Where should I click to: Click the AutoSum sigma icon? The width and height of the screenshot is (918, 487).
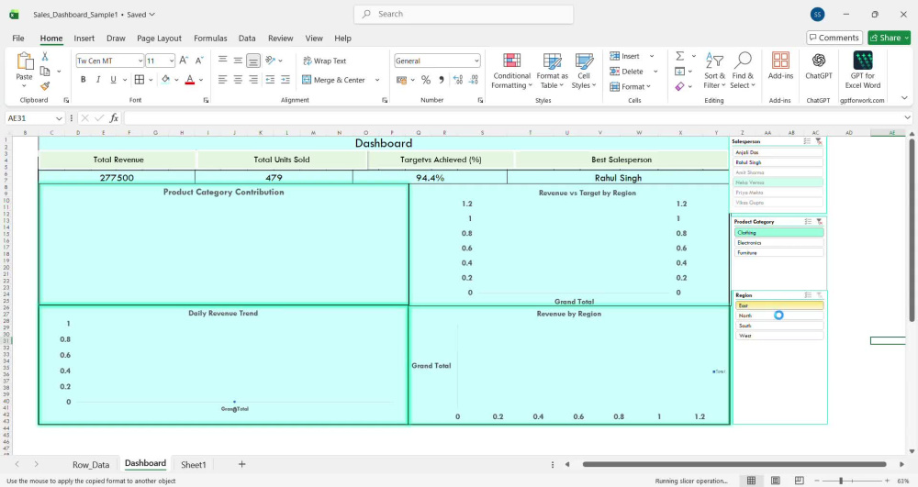[679, 56]
